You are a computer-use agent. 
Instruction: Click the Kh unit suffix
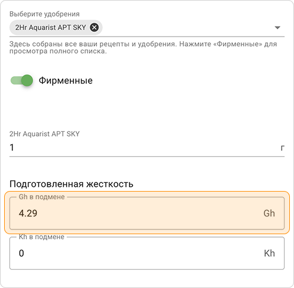[x=269, y=253]
